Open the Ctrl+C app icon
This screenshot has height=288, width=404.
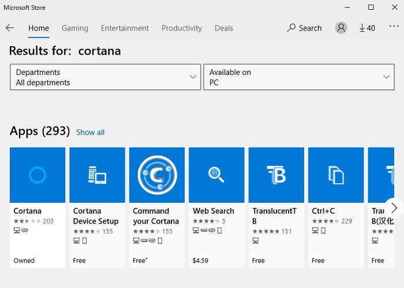tap(336, 175)
